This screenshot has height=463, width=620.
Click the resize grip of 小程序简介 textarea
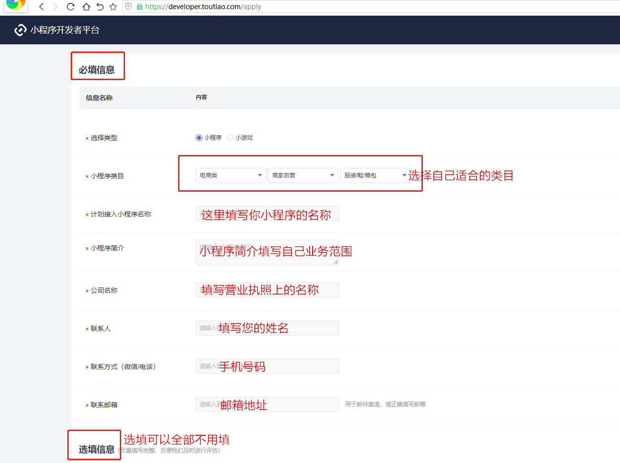click(336, 262)
